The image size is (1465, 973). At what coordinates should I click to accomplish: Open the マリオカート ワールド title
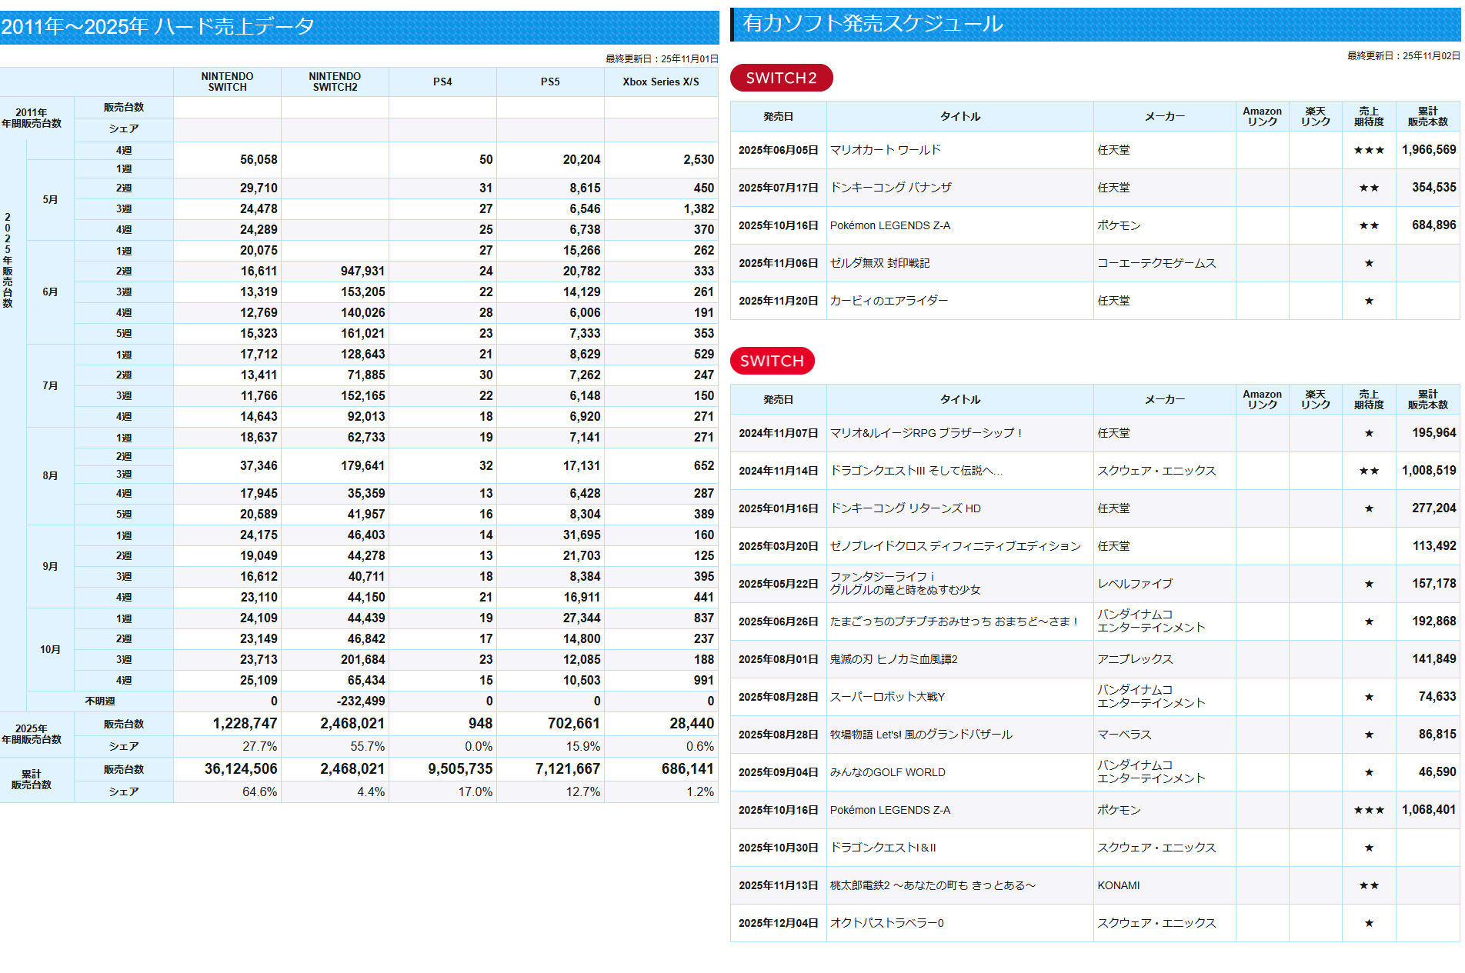[x=885, y=150]
